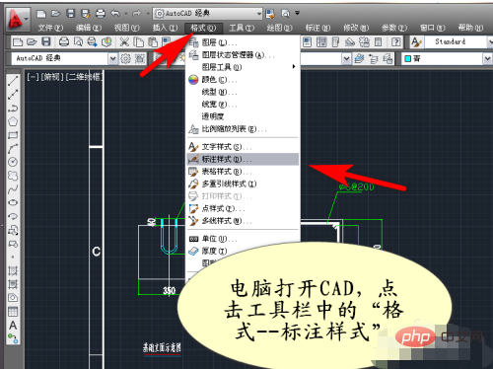Choose 图层状态管理器 menu entry
Viewport: 493px width, 369px height.
tap(243, 55)
